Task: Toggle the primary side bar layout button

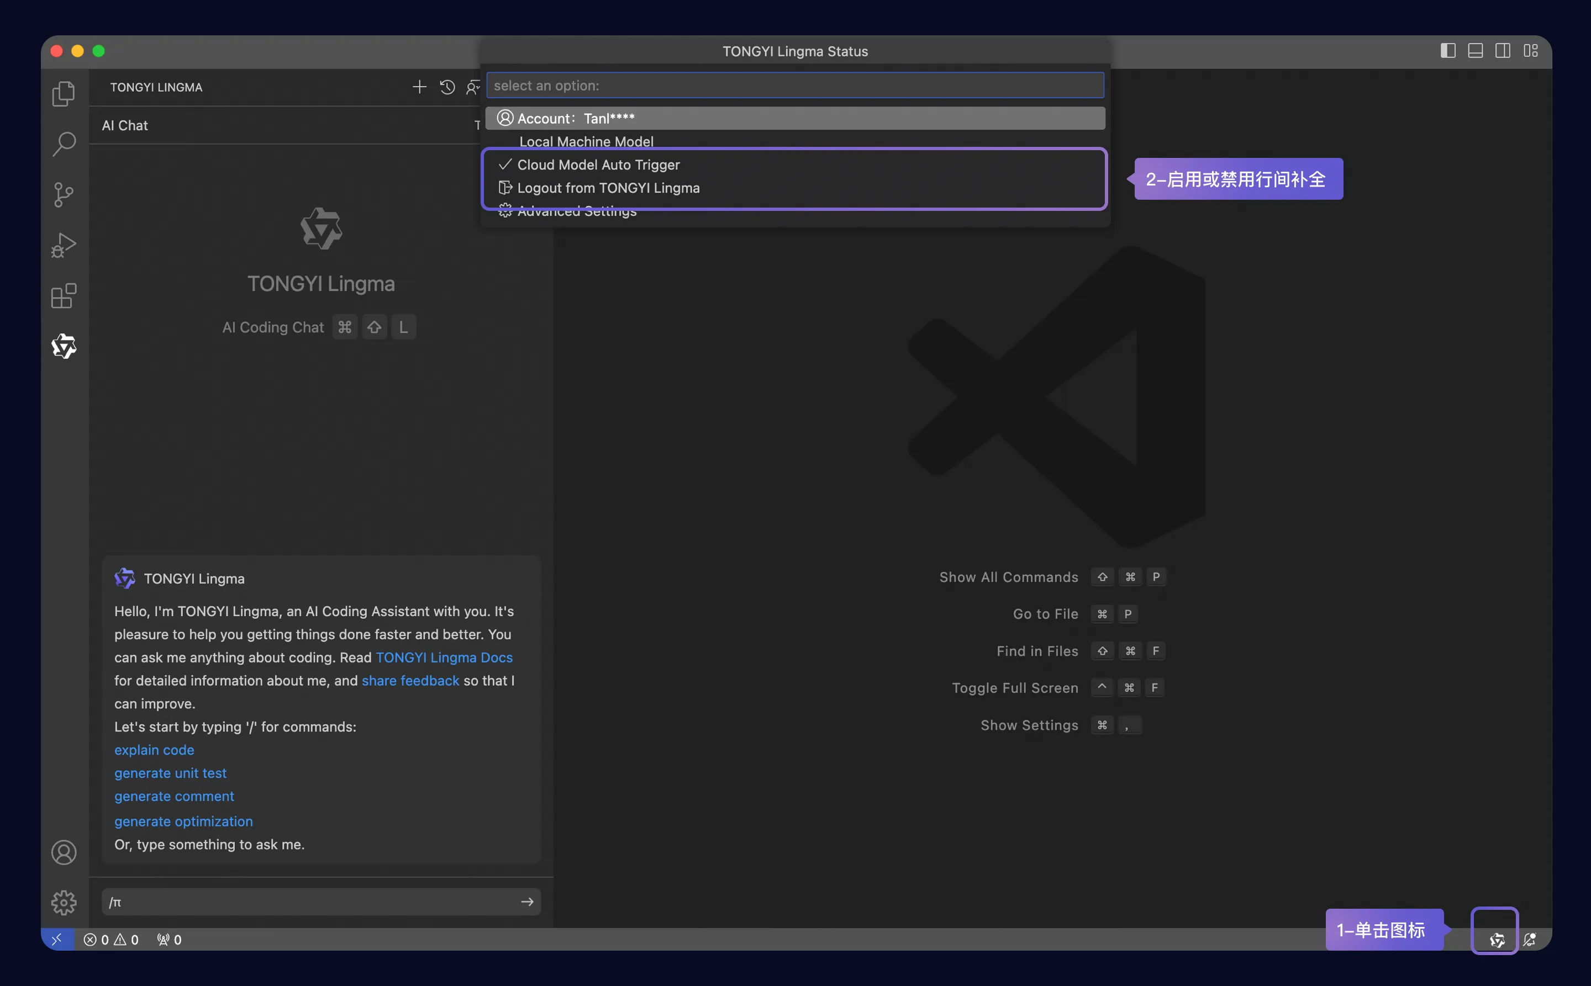Action: point(1447,51)
